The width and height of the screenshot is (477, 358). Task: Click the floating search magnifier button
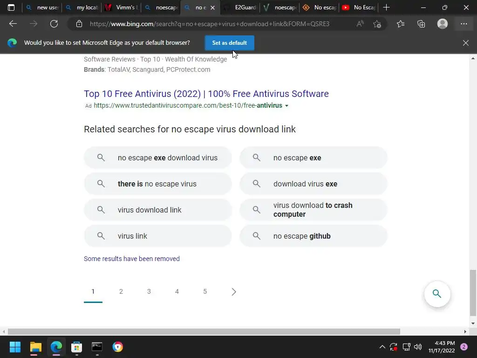coord(437,294)
